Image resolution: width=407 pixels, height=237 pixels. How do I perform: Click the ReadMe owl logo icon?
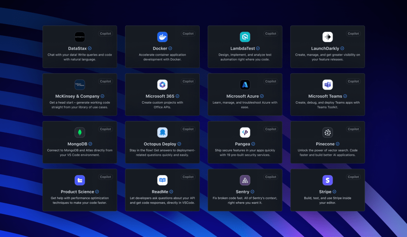click(x=162, y=180)
